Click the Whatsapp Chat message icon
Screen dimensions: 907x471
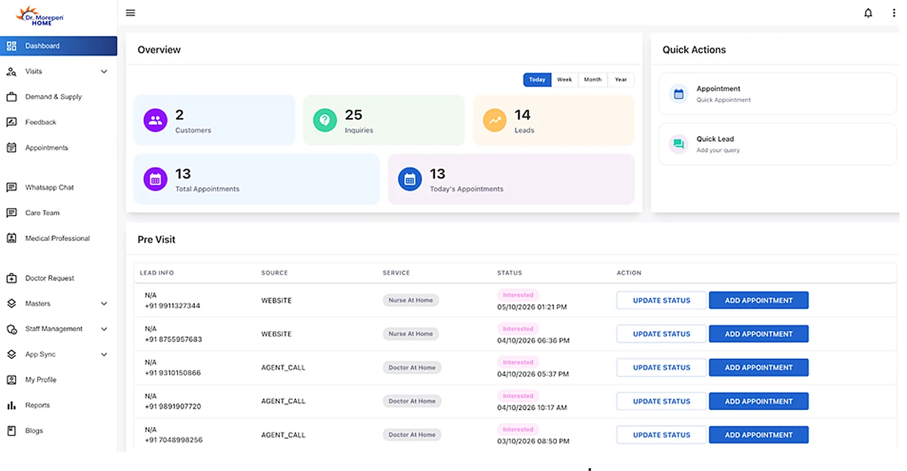pos(11,187)
